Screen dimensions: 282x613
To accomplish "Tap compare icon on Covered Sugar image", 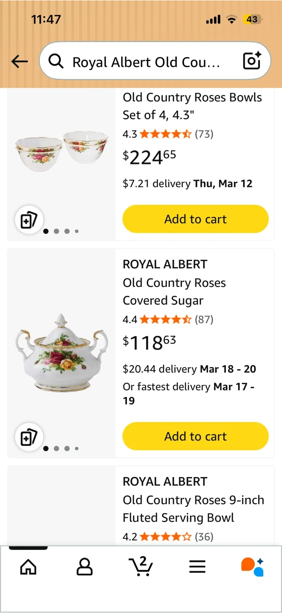I will [x=29, y=437].
